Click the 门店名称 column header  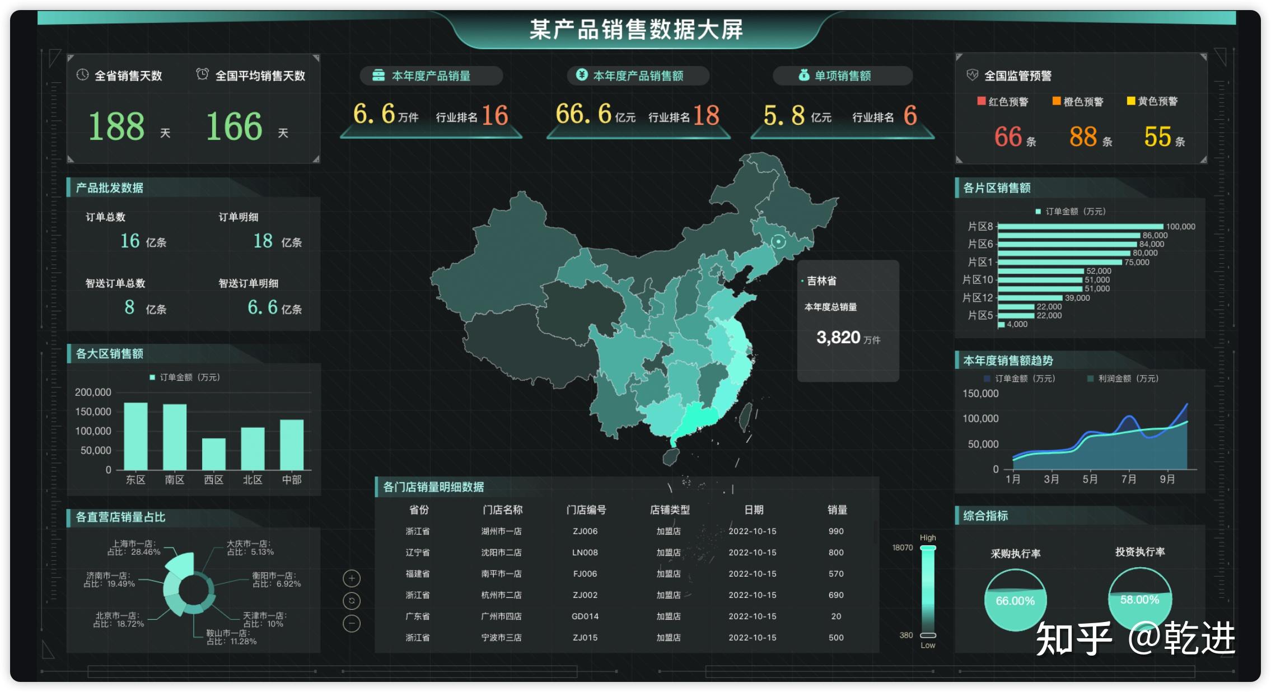(502, 510)
